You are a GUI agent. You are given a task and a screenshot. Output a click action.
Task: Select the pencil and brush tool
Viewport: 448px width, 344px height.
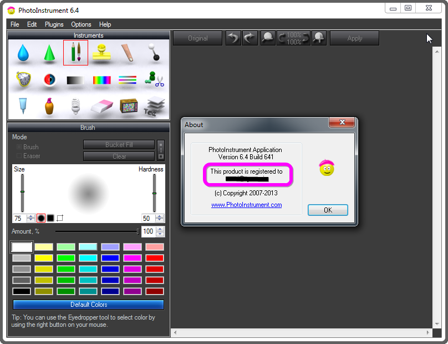click(76, 53)
